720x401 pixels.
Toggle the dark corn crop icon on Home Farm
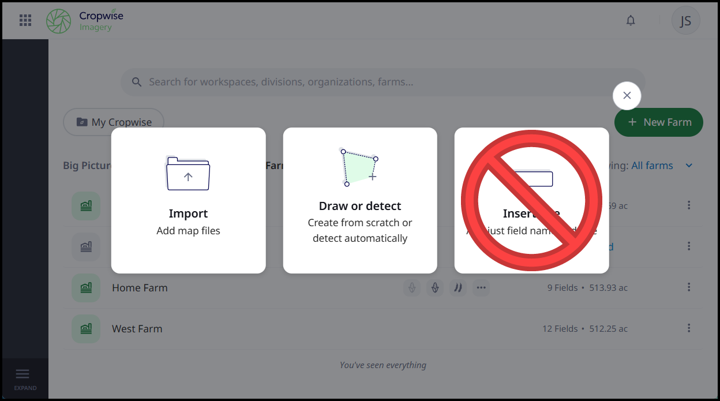(435, 287)
